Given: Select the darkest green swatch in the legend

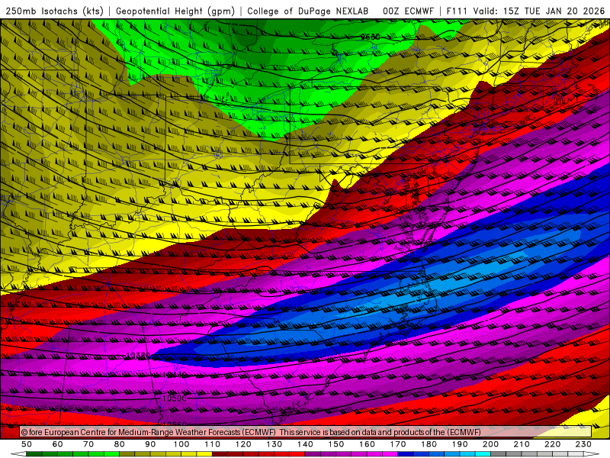Looking at the screenshot, I should (34, 454).
